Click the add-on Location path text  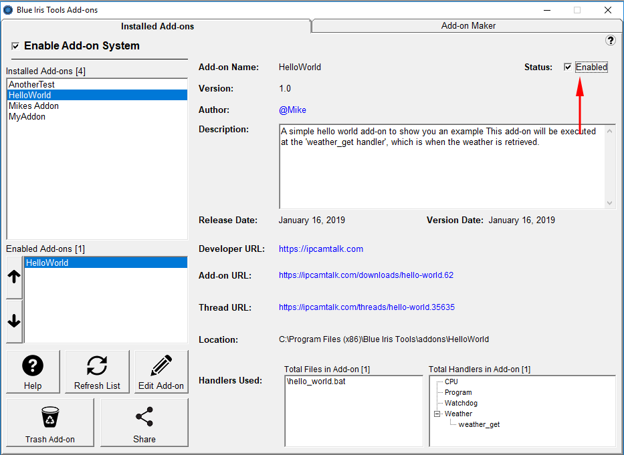point(384,339)
